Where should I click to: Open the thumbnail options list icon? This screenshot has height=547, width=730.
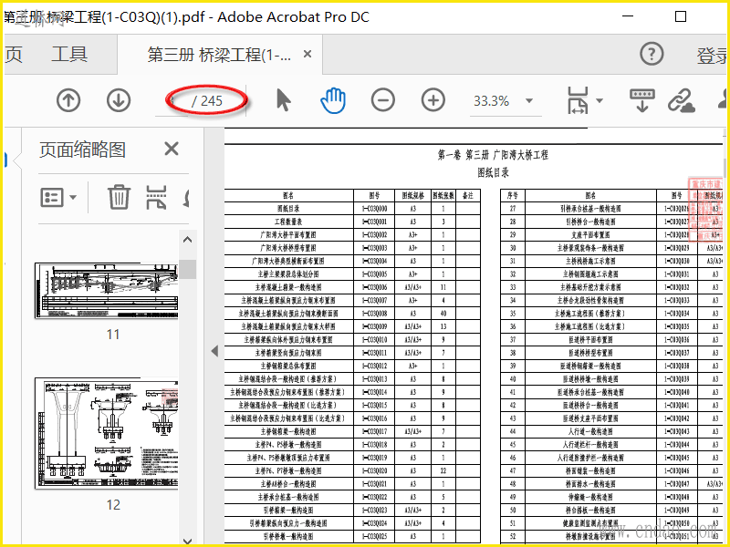tap(52, 197)
